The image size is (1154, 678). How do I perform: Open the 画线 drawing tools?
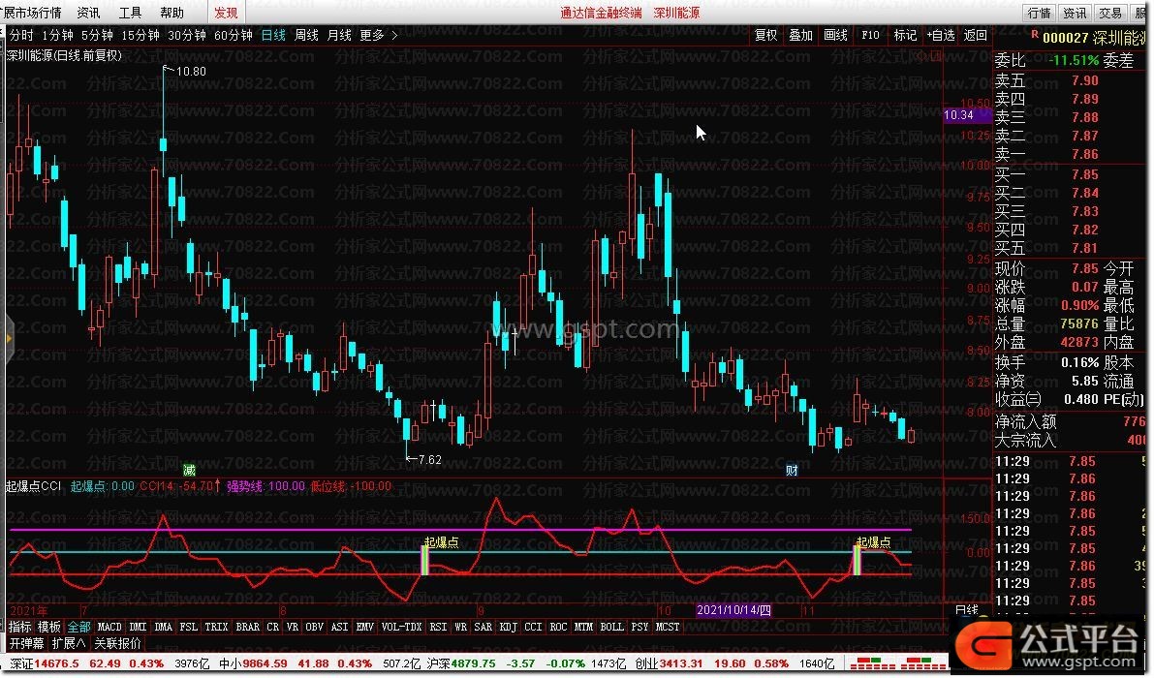(x=835, y=35)
